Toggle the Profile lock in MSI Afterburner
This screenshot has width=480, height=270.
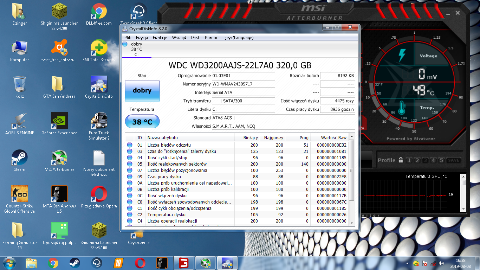[401, 160]
